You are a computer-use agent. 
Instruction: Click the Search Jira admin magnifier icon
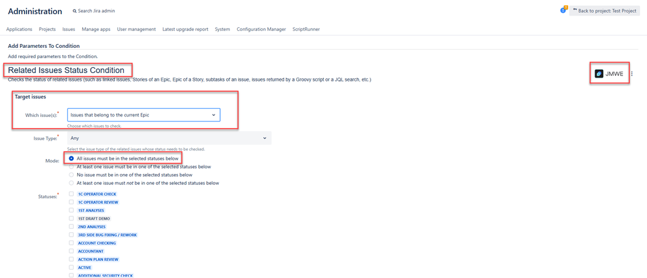pos(74,11)
